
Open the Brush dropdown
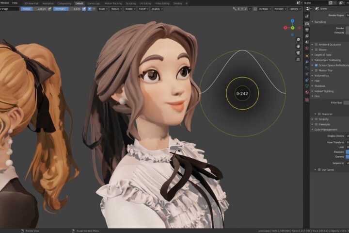point(103,9)
